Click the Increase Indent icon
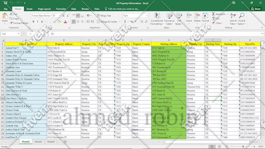 pyautogui.click(x=92, y=22)
